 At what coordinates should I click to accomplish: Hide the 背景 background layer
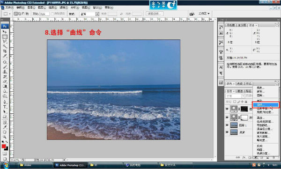(x=227, y=132)
